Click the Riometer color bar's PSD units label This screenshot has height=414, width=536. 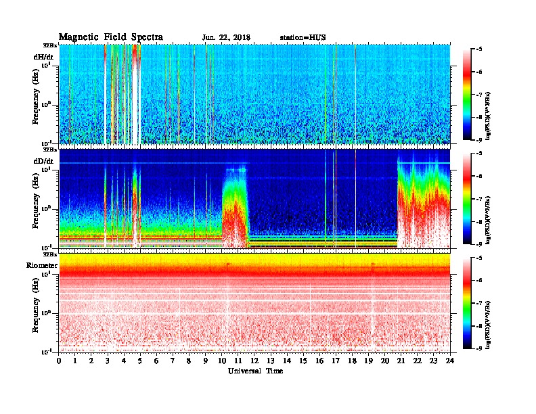click(488, 325)
